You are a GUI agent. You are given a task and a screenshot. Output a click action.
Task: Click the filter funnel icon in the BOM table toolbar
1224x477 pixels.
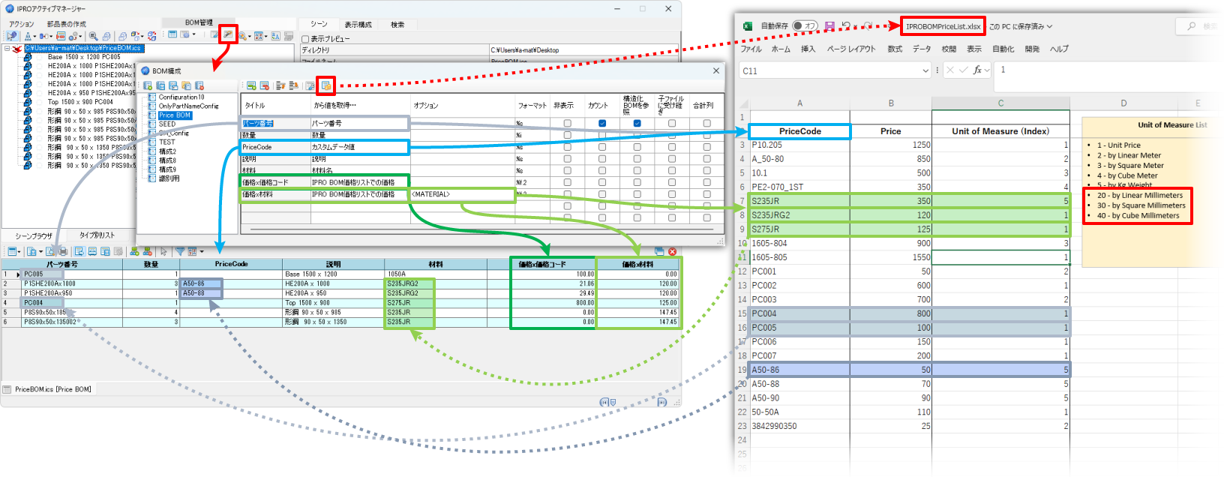180,251
